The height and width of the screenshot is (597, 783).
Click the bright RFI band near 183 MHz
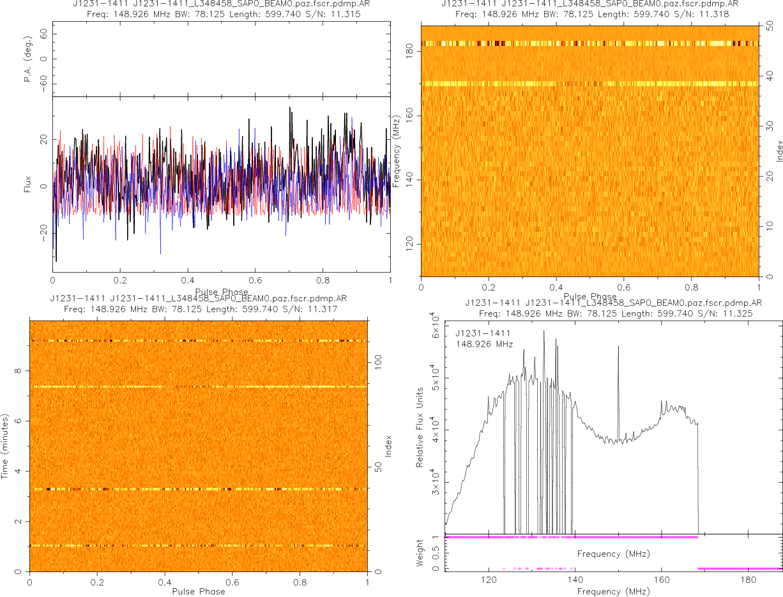click(x=589, y=43)
